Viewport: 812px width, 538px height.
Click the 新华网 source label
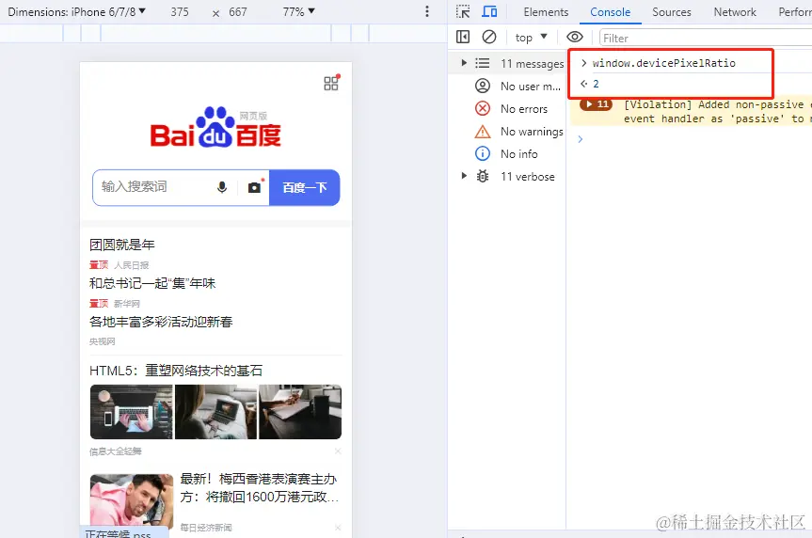[127, 304]
